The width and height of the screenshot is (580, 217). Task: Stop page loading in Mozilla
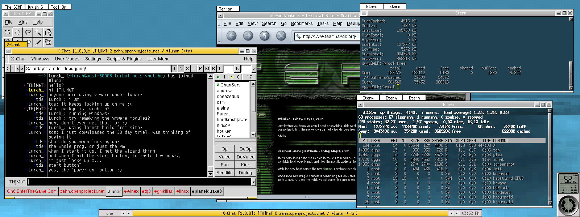tap(281, 36)
